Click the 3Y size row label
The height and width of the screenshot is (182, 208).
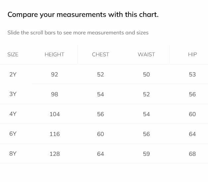click(13, 94)
